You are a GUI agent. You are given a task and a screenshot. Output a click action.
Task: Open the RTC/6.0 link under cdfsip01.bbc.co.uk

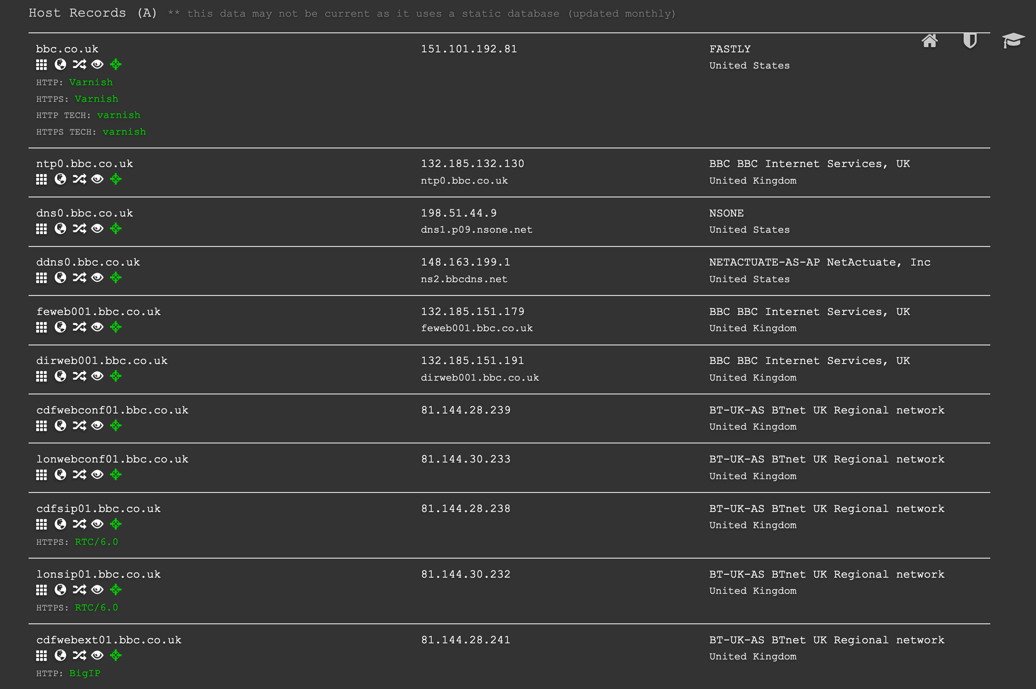(x=96, y=541)
